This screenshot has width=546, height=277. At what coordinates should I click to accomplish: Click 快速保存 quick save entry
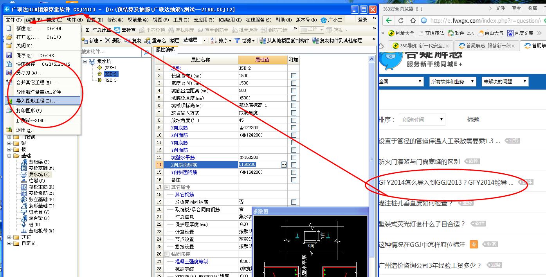tap(42, 64)
